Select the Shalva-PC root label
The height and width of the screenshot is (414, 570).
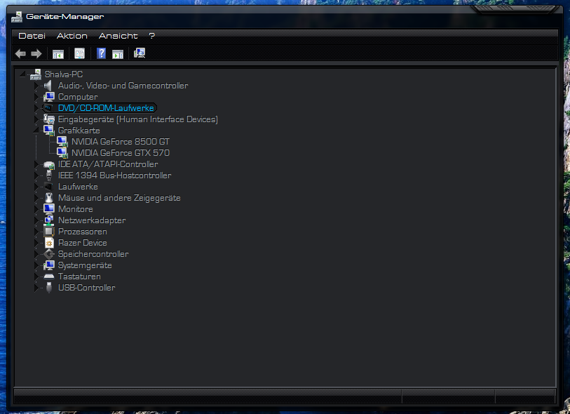click(64, 74)
